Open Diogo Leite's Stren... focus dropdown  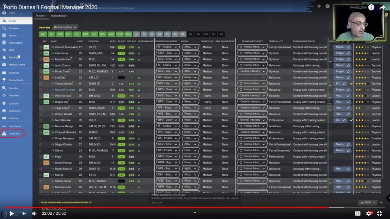[190, 102]
